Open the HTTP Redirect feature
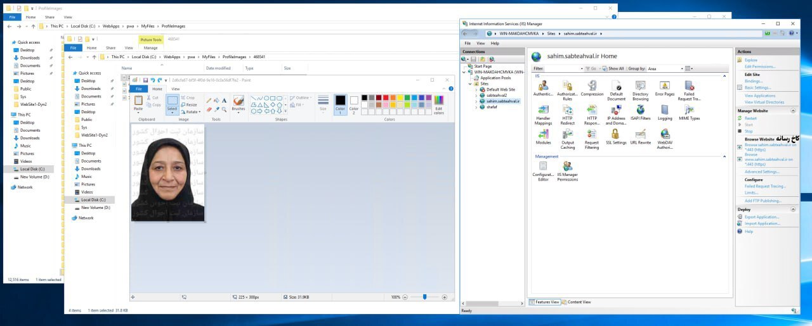812x326 pixels. click(x=567, y=115)
